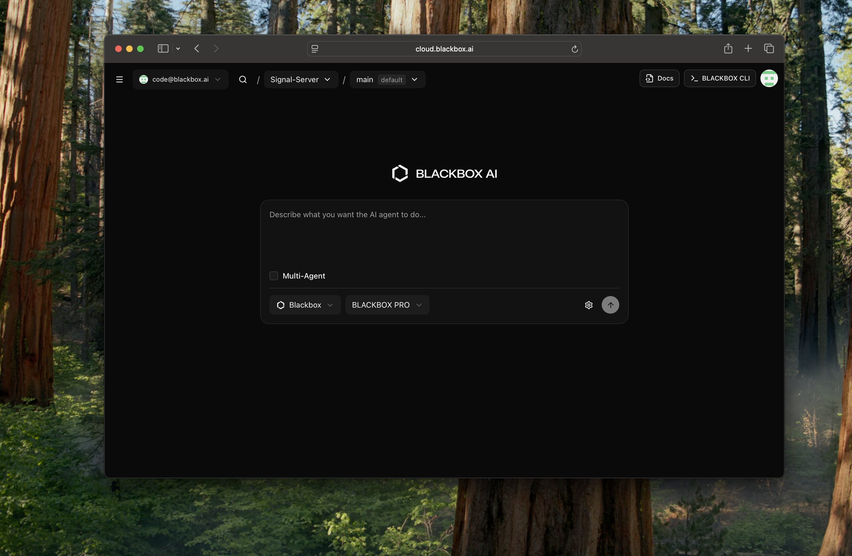
Task: Enable the Multi-Agent checkbox
Action: click(274, 276)
